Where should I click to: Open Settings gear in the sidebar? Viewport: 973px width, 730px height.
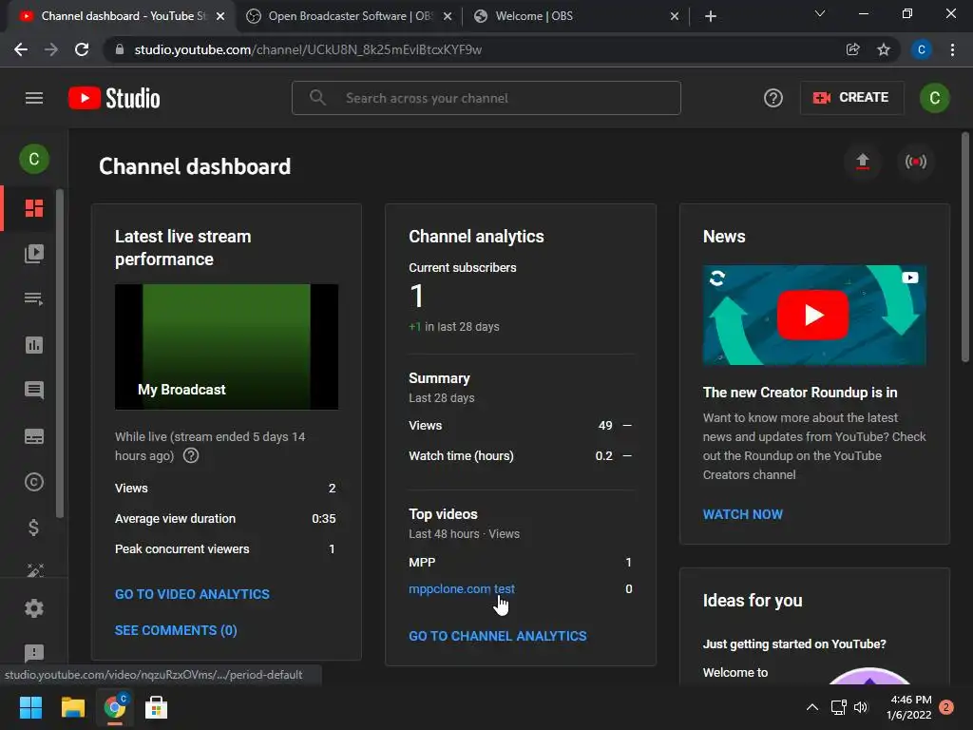[x=34, y=608]
